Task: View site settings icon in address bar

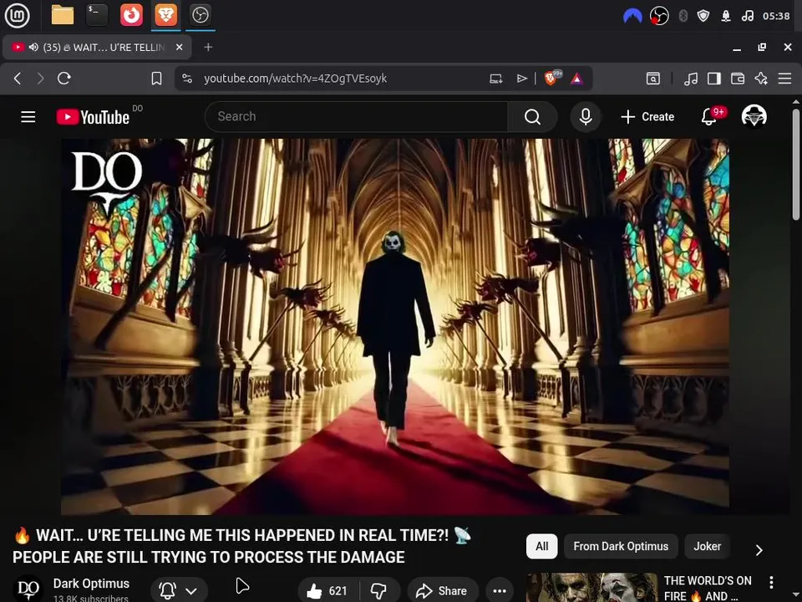Action: [187, 79]
